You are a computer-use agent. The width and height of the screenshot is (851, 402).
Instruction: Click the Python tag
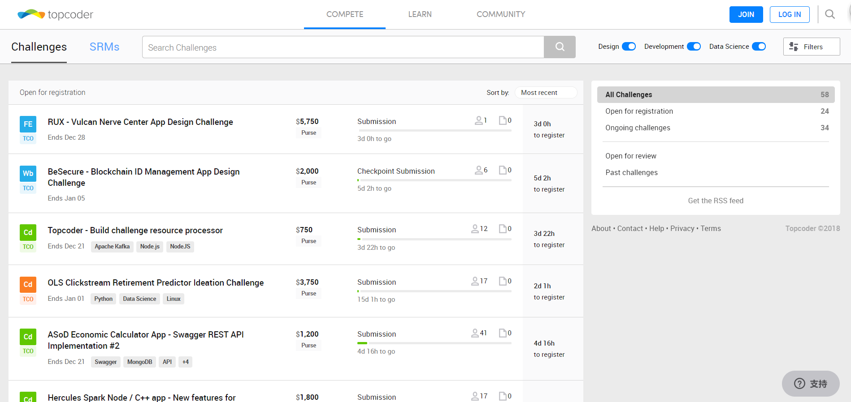(x=104, y=299)
